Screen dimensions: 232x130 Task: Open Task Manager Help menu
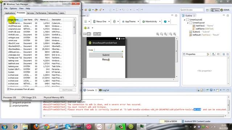point(28,9)
